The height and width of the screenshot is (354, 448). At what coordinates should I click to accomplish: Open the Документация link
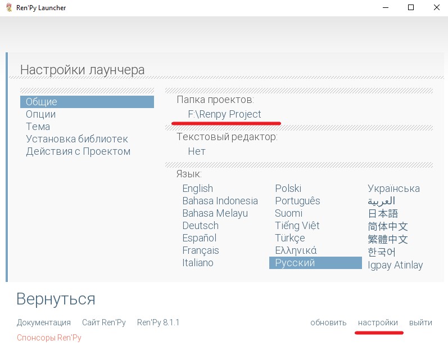(44, 322)
